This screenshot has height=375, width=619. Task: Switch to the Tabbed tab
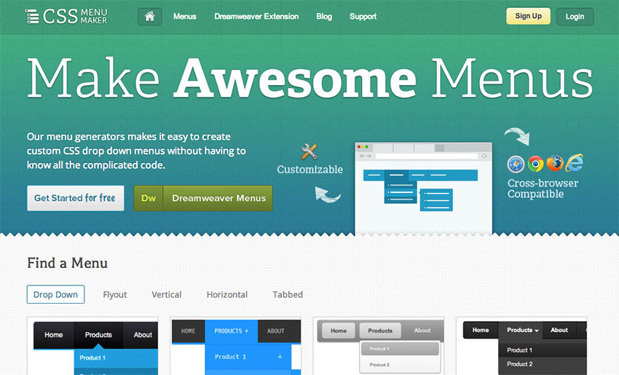[x=288, y=294]
